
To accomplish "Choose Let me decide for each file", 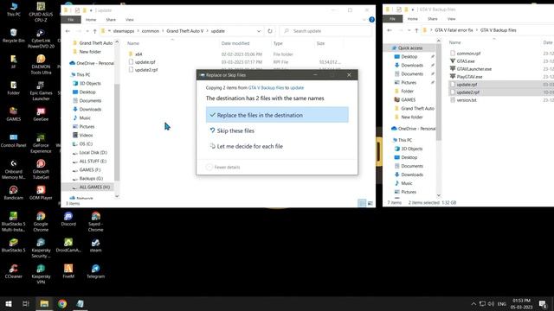I will tap(277, 146).
